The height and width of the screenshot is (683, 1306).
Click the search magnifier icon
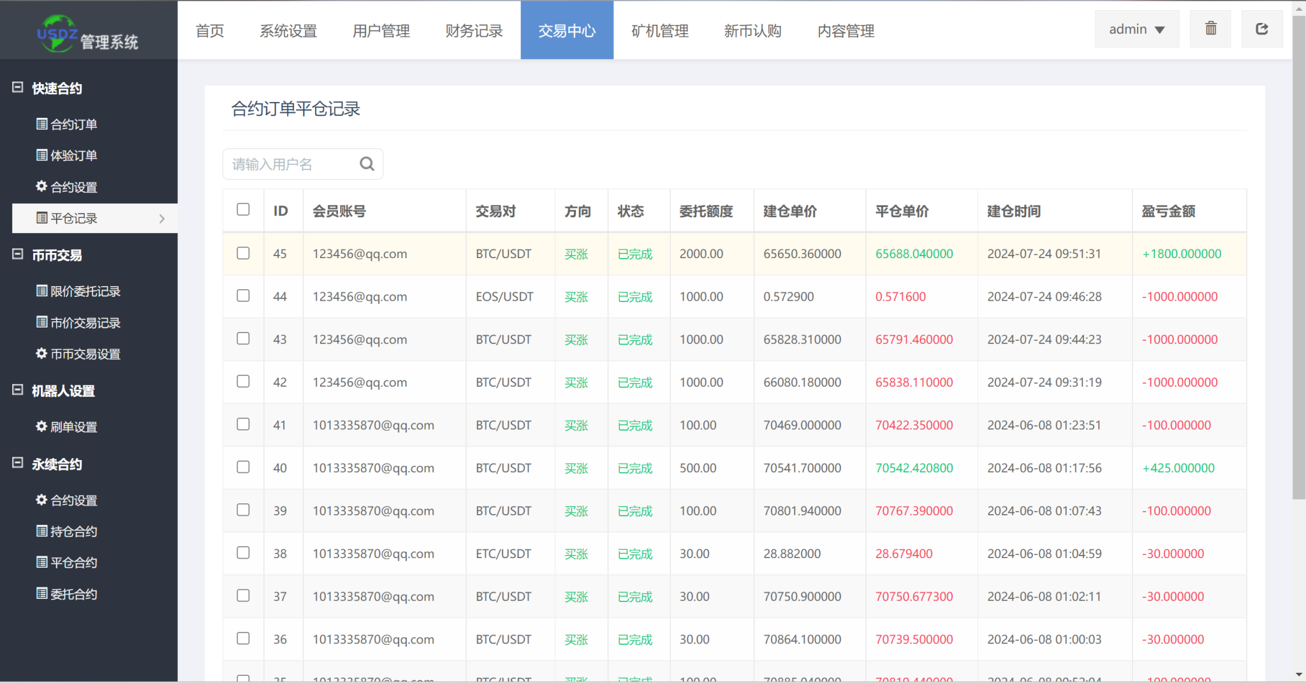[367, 164]
